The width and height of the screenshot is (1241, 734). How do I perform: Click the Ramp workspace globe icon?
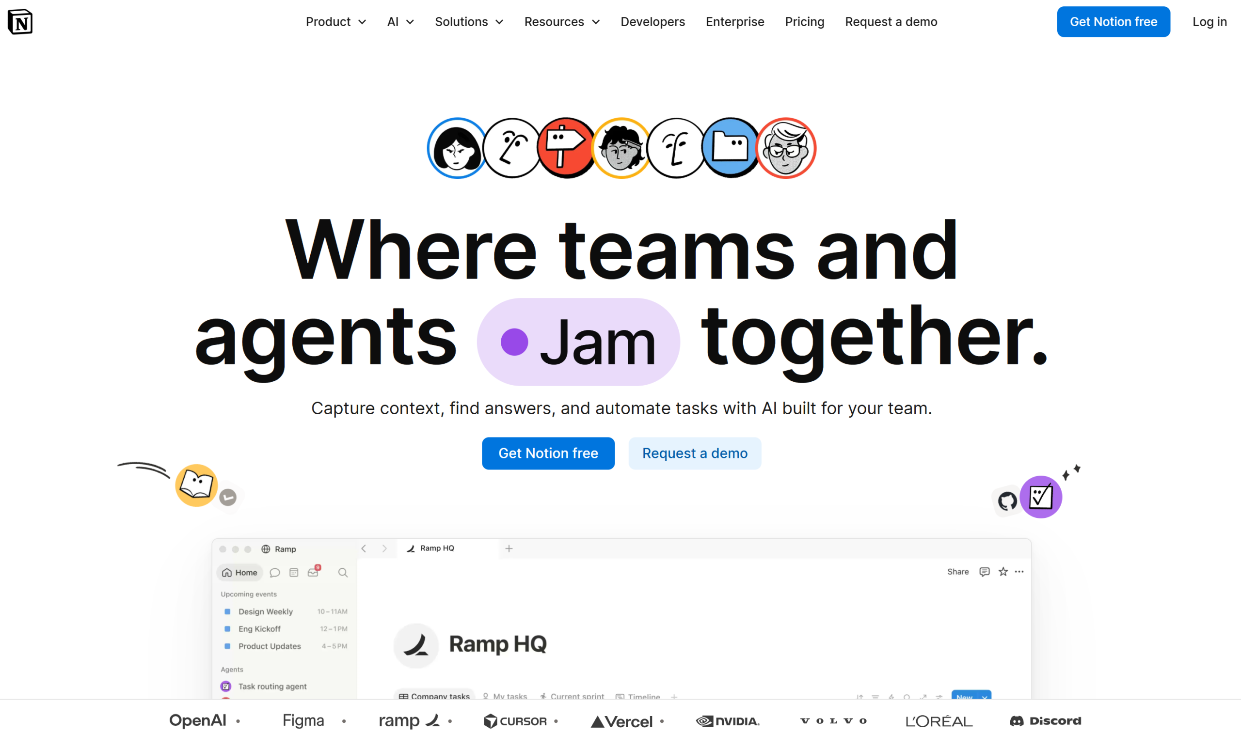click(266, 549)
